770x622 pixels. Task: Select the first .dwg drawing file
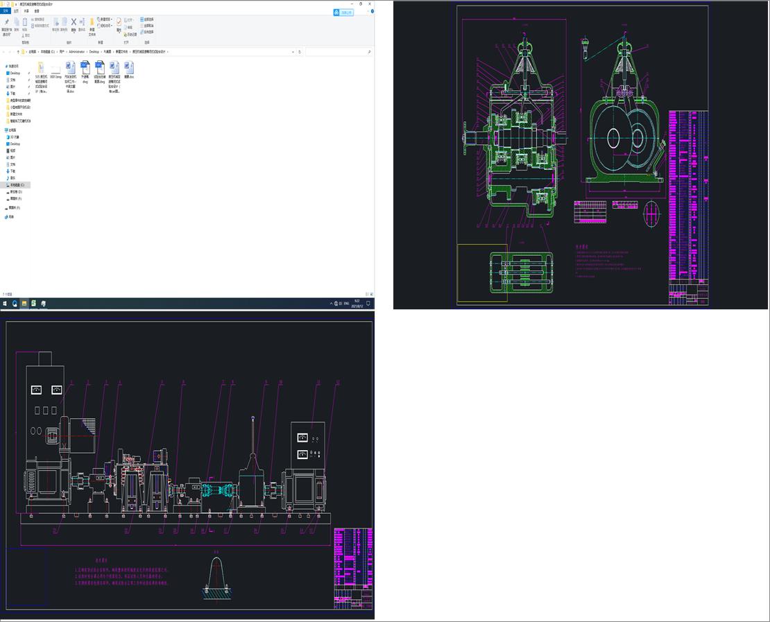coord(85,72)
